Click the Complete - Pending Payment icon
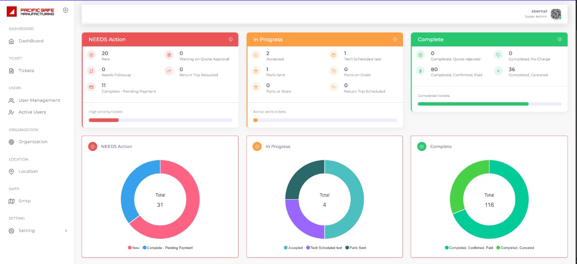Screen dimensions: 577x264 92,87
